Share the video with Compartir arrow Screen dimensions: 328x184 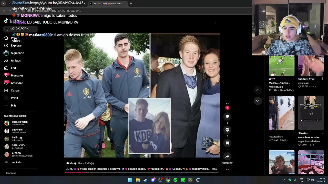pos(227,156)
